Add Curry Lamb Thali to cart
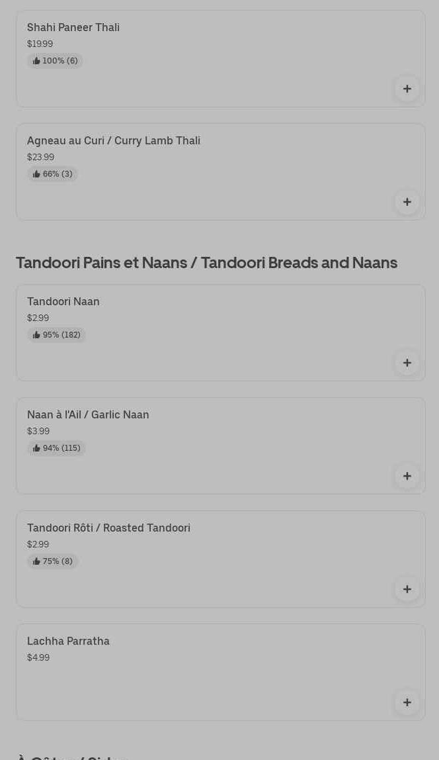439x760 pixels. pyautogui.click(x=407, y=202)
